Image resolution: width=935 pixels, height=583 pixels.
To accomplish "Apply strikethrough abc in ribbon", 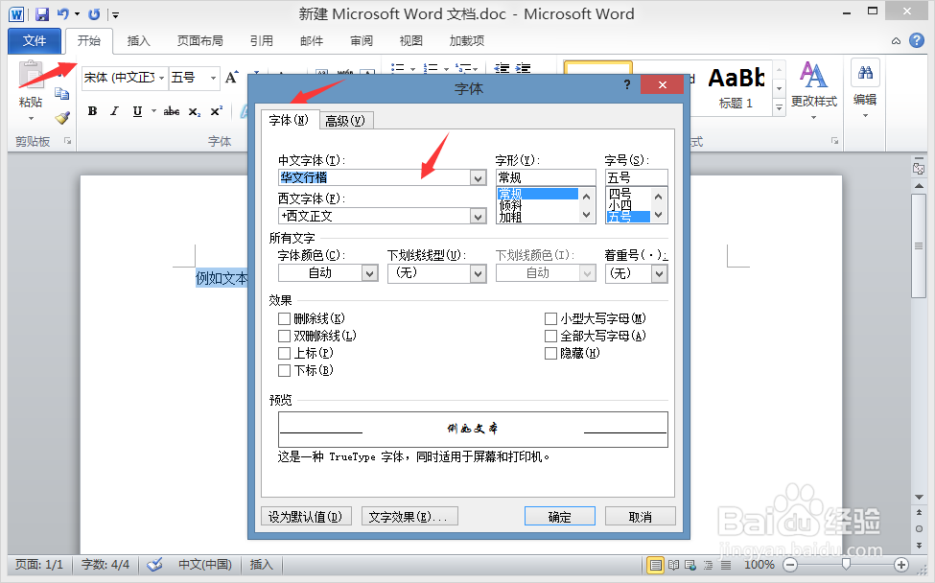I will point(172,111).
